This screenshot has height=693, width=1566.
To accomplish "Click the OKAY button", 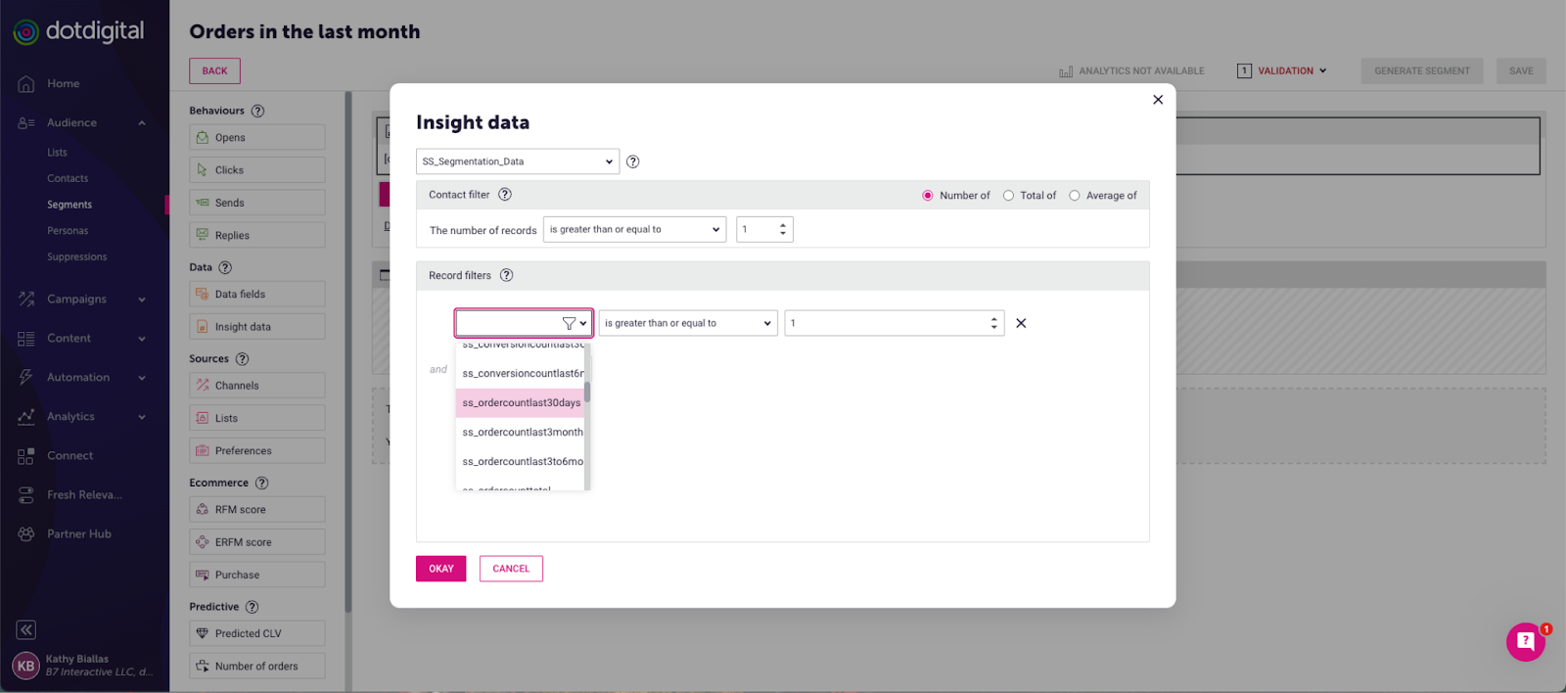I will (x=440, y=569).
